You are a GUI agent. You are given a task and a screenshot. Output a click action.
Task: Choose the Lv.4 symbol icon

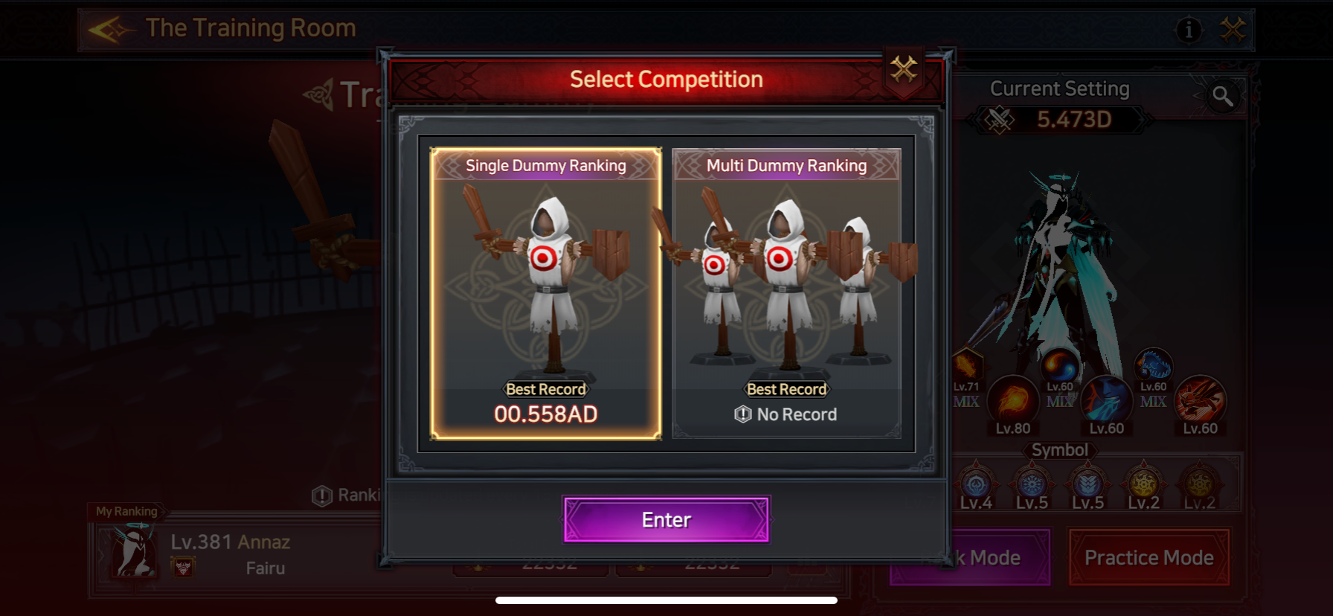(x=976, y=485)
